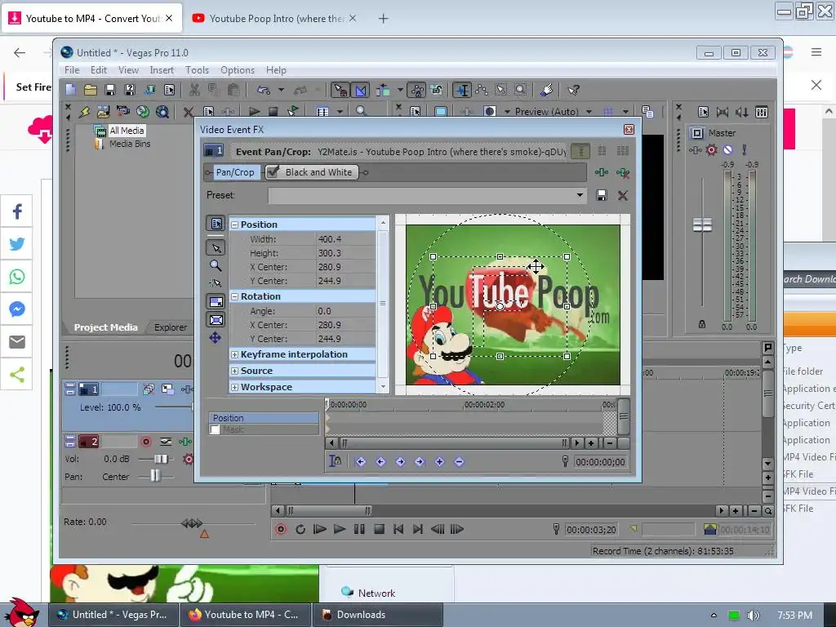Open a file with the folder icon
The height and width of the screenshot is (627, 836).
click(91, 90)
